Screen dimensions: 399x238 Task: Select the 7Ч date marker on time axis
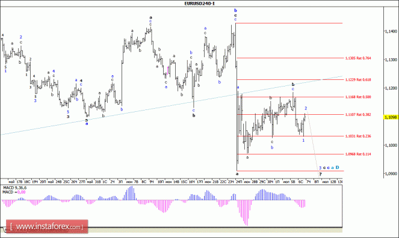tap(308, 182)
